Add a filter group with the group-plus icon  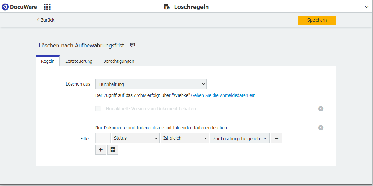(x=113, y=149)
